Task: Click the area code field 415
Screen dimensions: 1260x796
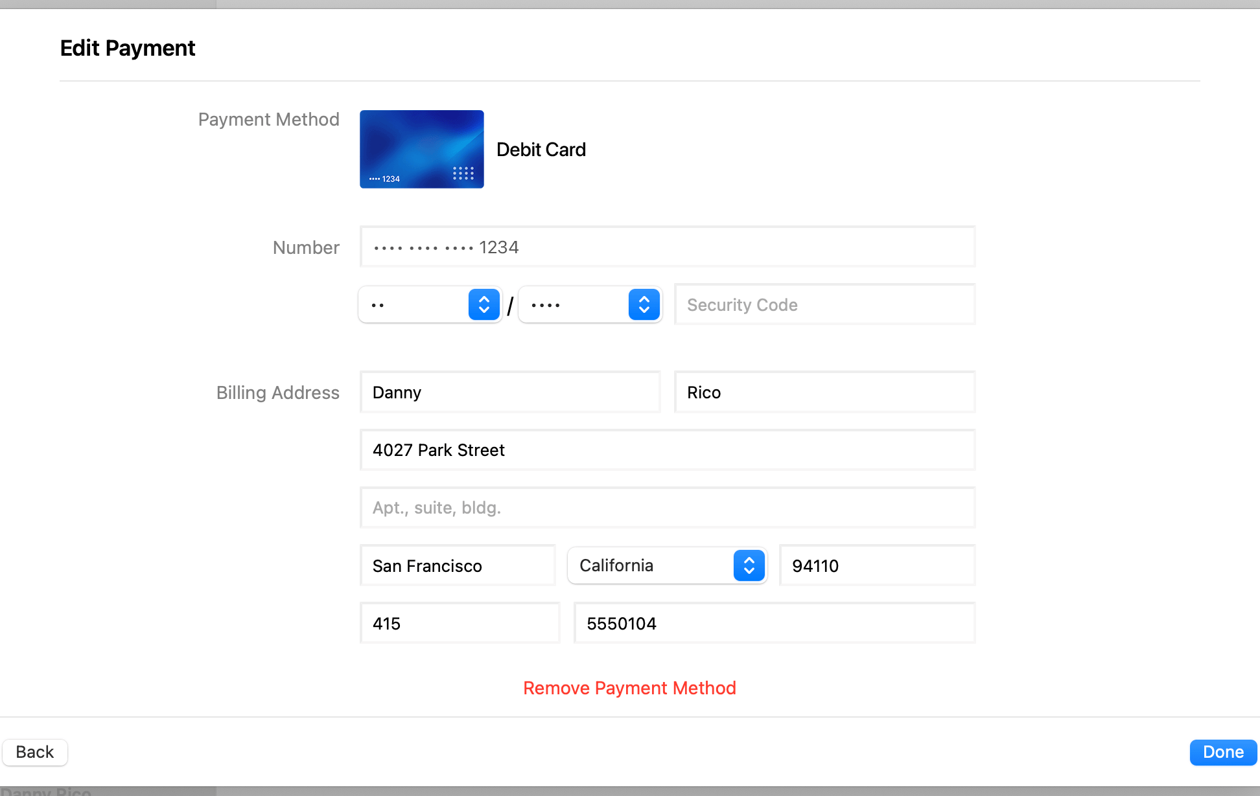Action: [460, 623]
